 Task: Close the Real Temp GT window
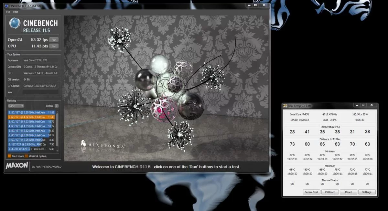(x=372, y=105)
